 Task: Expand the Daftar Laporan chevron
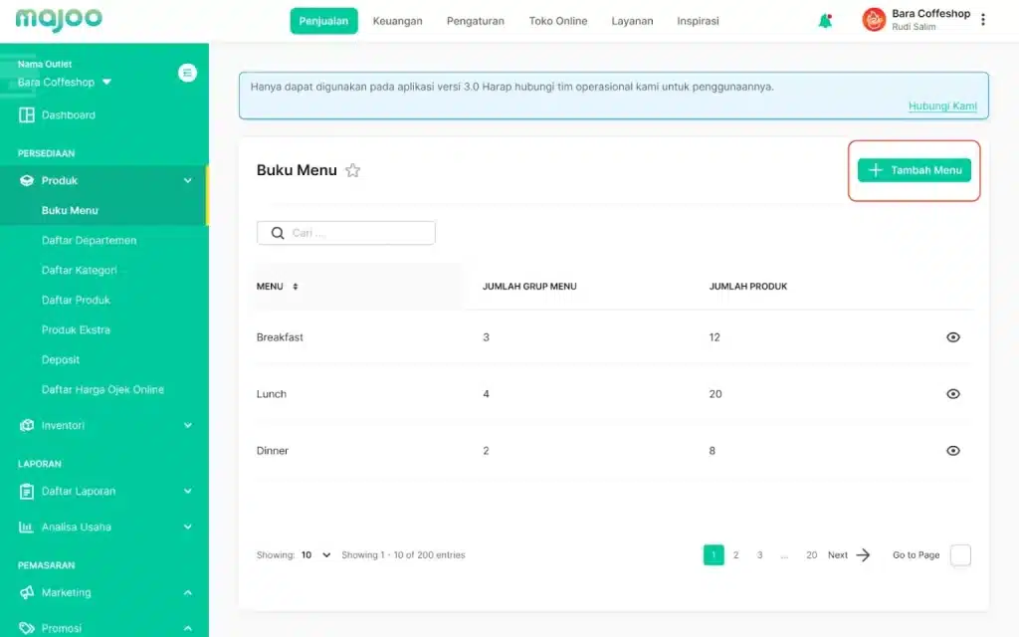[x=187, y=492]
